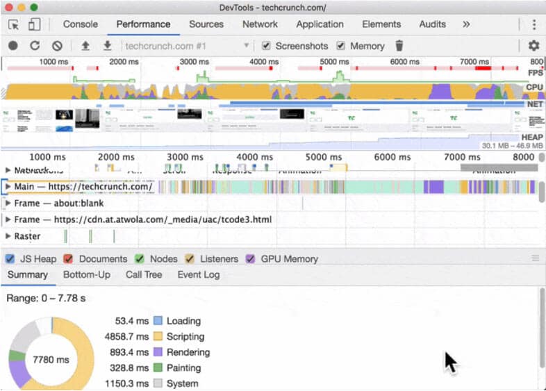Start recording with the record button

[13, 46]
